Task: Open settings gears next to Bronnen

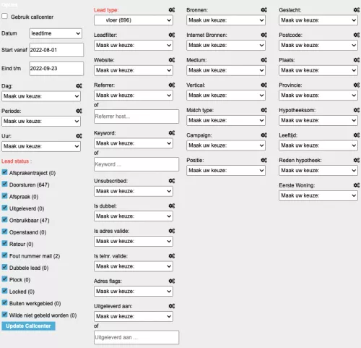Action: [264, 10]
